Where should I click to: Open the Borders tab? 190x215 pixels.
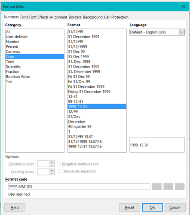click(75, 17)
